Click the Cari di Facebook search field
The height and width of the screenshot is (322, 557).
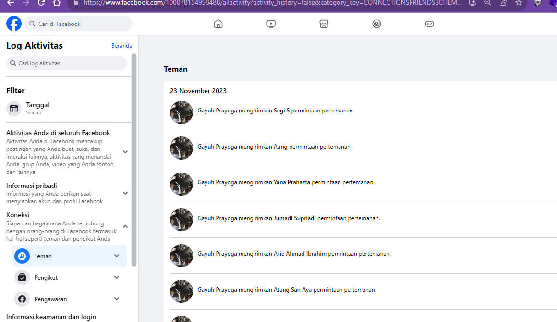coord(78,24)
